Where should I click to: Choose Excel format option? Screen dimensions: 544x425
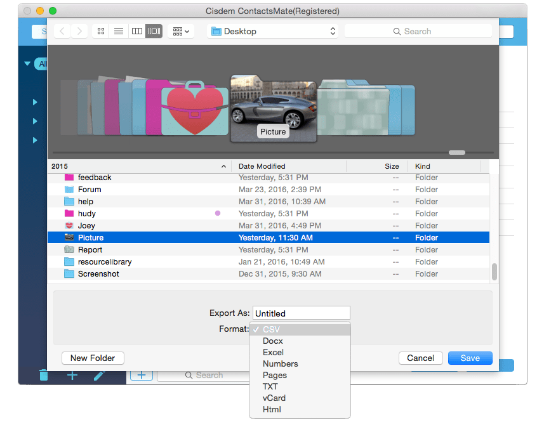coord(300,352)
